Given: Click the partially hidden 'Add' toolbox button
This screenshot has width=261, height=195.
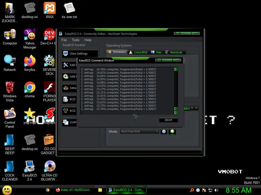Looking at the screenshot, I should tap(69, 76).
